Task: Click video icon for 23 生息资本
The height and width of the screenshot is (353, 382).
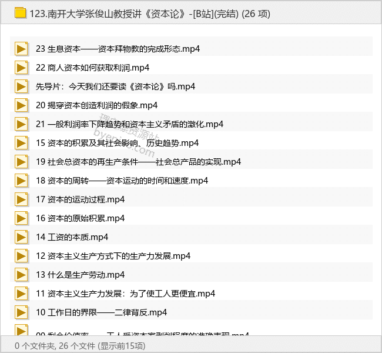Action: tap(21, 49)
